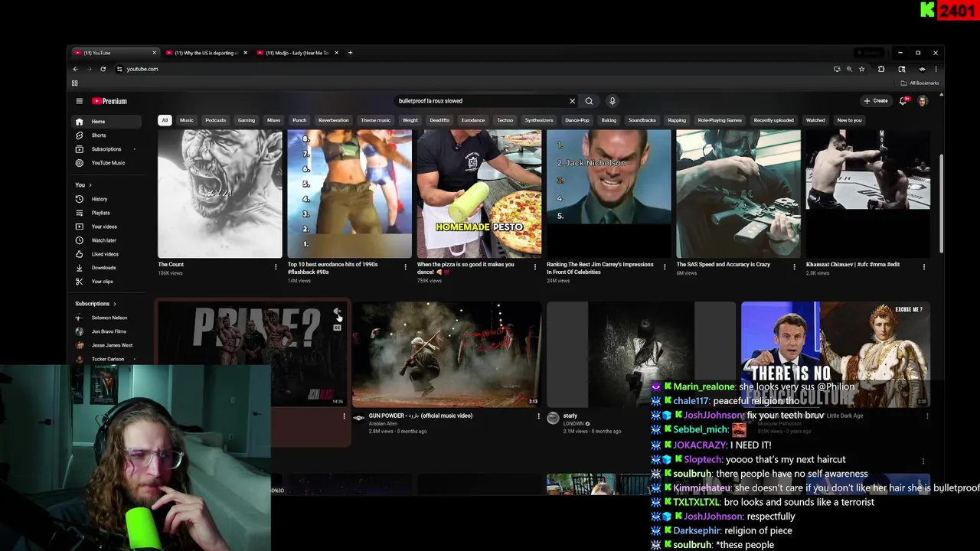
Task: Open options for SAS Speed short
Action: pyautogui.click(x=794, y=267)
